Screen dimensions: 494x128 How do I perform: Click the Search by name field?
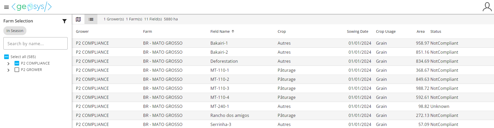tap(35, 43)
